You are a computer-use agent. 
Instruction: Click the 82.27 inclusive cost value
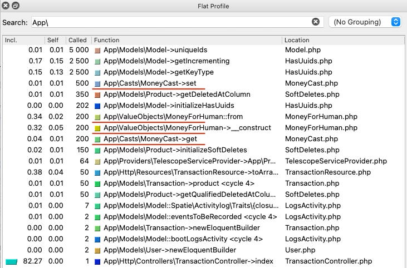pos(32,261)
